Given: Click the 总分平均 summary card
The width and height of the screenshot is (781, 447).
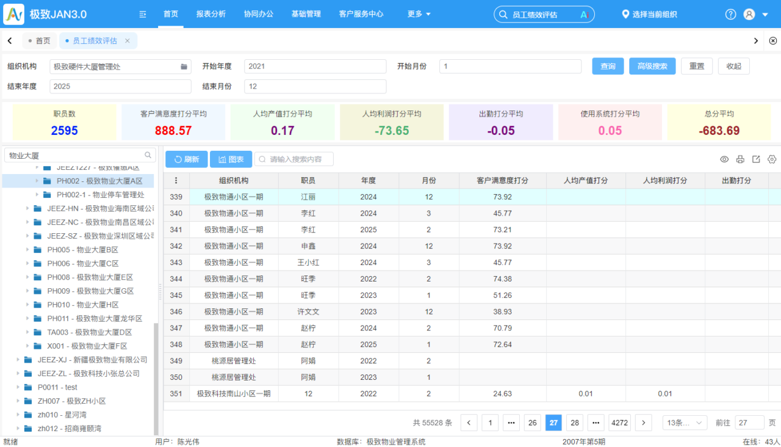Looking at the screenshot, I should coord(719,122).
